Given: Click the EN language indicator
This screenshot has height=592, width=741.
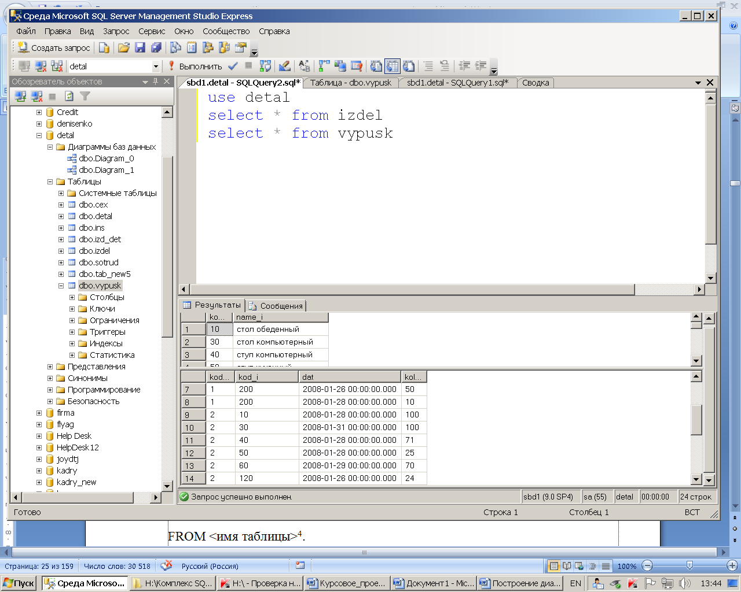Looking at the screenshot, I should 575,583.
